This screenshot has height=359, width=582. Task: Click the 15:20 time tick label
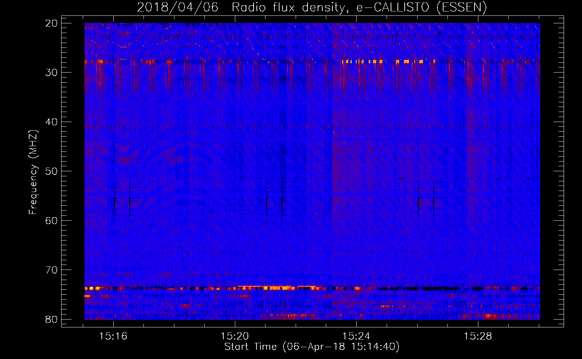click(x=235, y=336)
